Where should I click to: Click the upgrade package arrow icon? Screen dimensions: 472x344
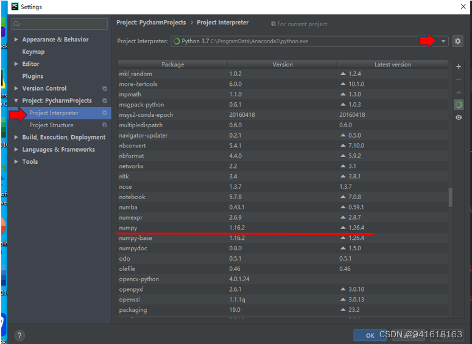click(x=459, y=92)
